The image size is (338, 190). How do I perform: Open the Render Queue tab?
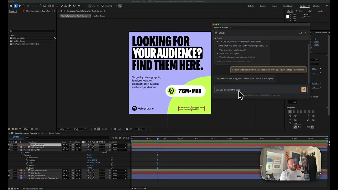[x=54, y=133]
